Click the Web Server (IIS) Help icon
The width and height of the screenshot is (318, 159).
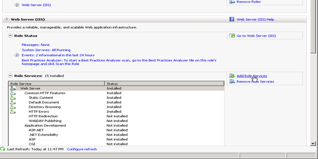pyautogui.click(x=232, y=19)
